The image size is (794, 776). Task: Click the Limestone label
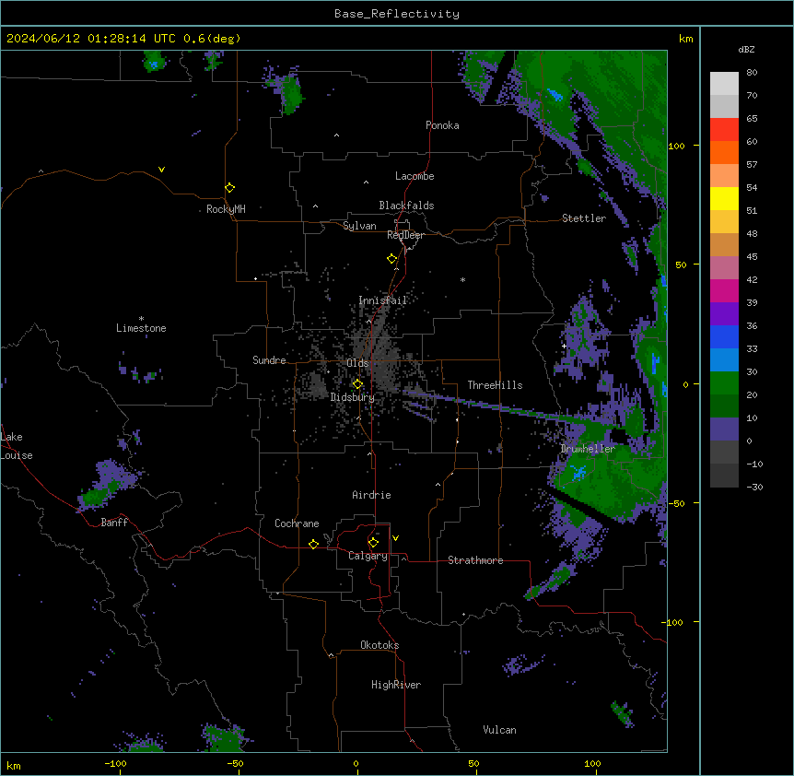(141, 328)
